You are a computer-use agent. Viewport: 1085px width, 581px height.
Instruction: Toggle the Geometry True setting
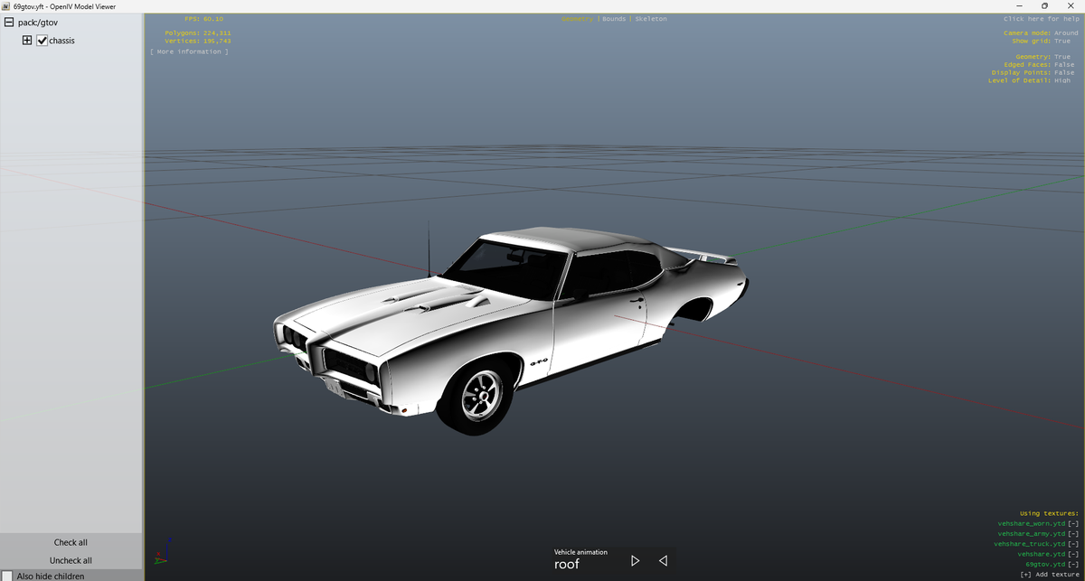[1062, 57]
